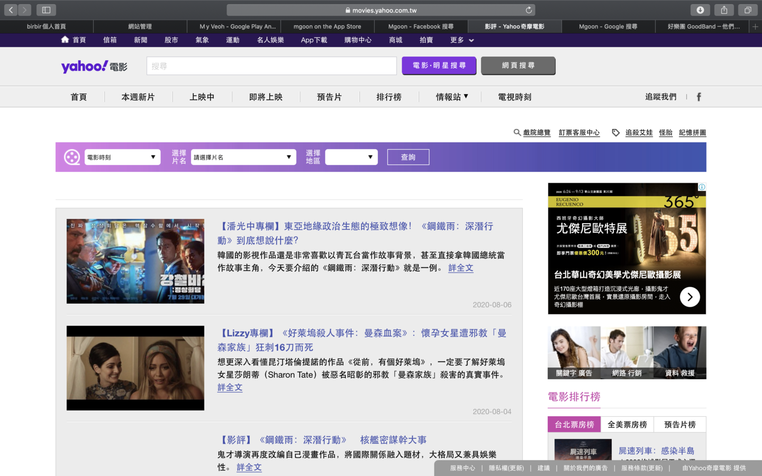Open 新聞 in Yahoo top bar
The height and width of the screenshot is (476, 762).
point(141,40)
